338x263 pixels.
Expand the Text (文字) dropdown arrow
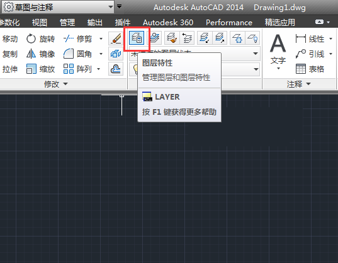pos(278,69)
